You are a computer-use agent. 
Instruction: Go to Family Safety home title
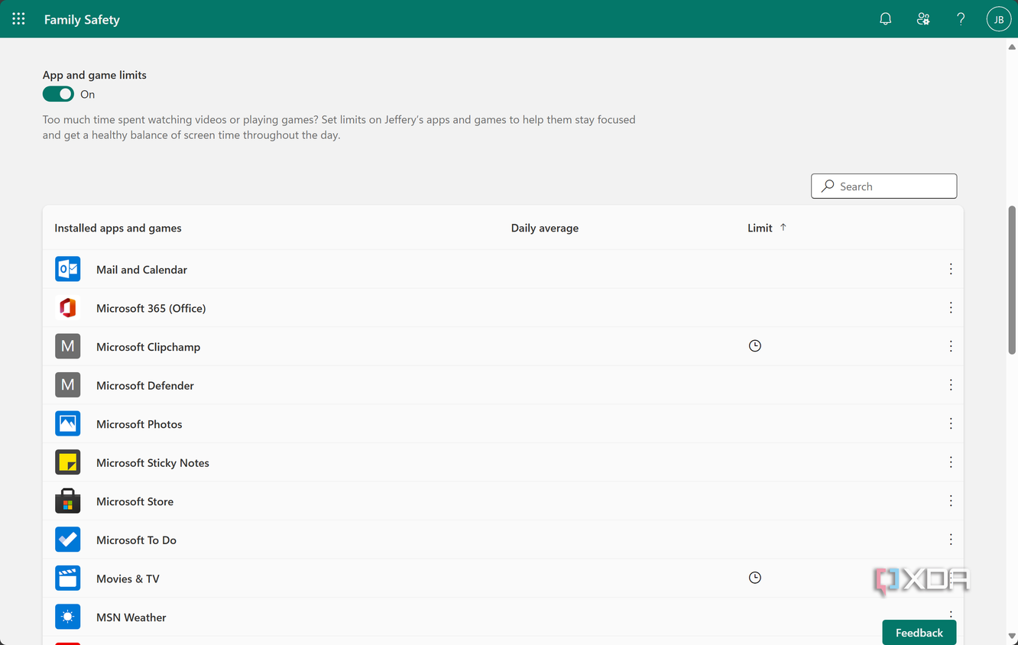(x=82, y=20)
